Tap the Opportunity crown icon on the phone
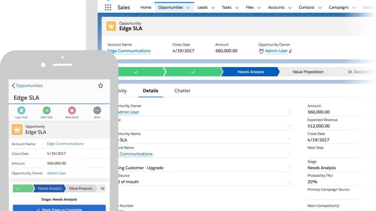The width and height of the screenshot is (376, 211). (17, 129)
